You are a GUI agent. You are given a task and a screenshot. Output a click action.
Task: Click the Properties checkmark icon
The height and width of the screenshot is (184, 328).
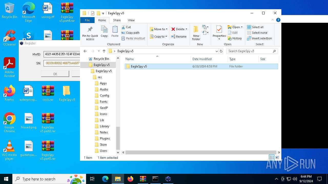(219, 30)
